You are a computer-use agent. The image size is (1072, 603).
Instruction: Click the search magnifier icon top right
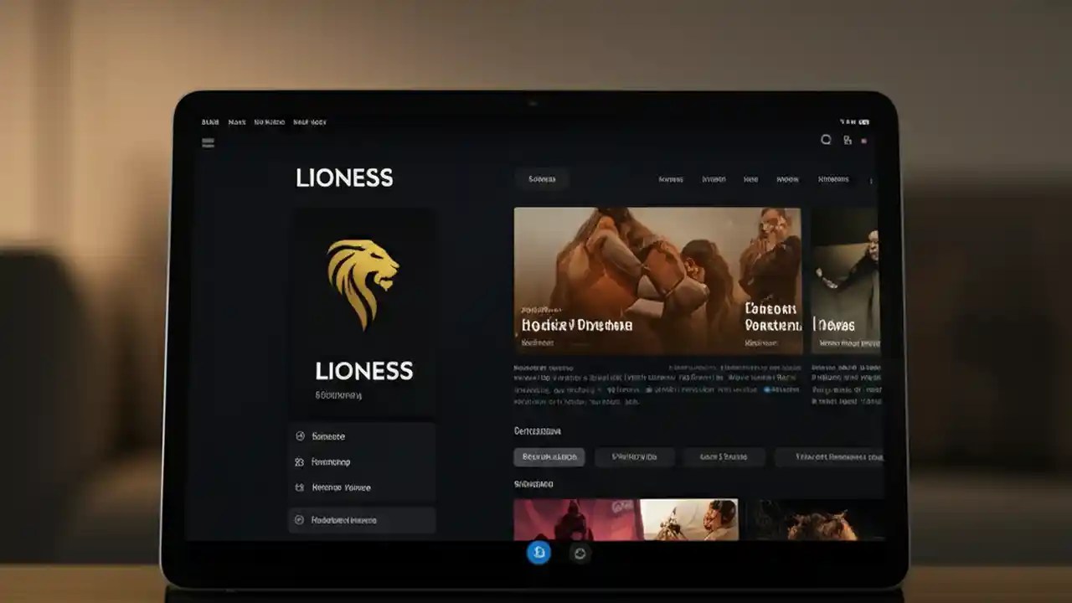click(x=826, y=140)
